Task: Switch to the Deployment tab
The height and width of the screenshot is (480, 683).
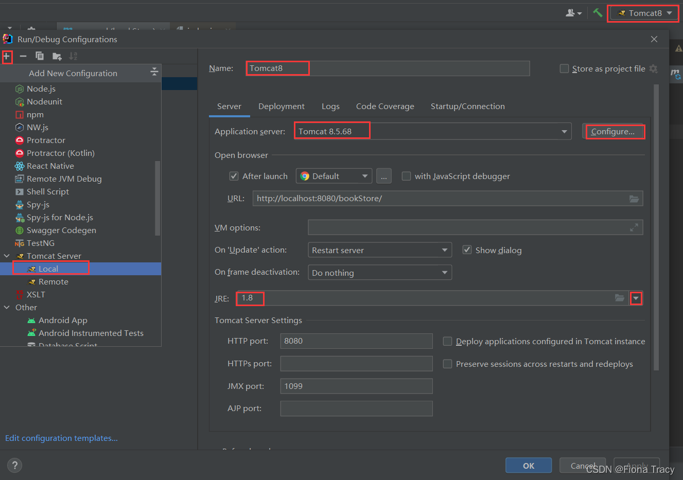Action: click(282, 106)
